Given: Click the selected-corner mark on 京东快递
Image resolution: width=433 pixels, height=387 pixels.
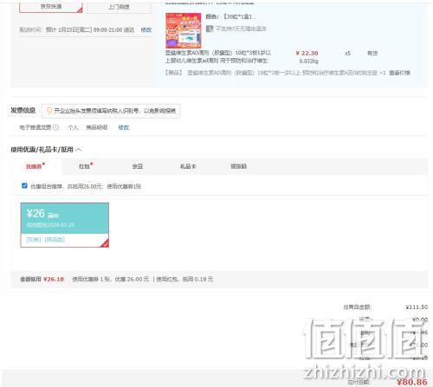Looking at the screenshot, I should pos(80,10).
